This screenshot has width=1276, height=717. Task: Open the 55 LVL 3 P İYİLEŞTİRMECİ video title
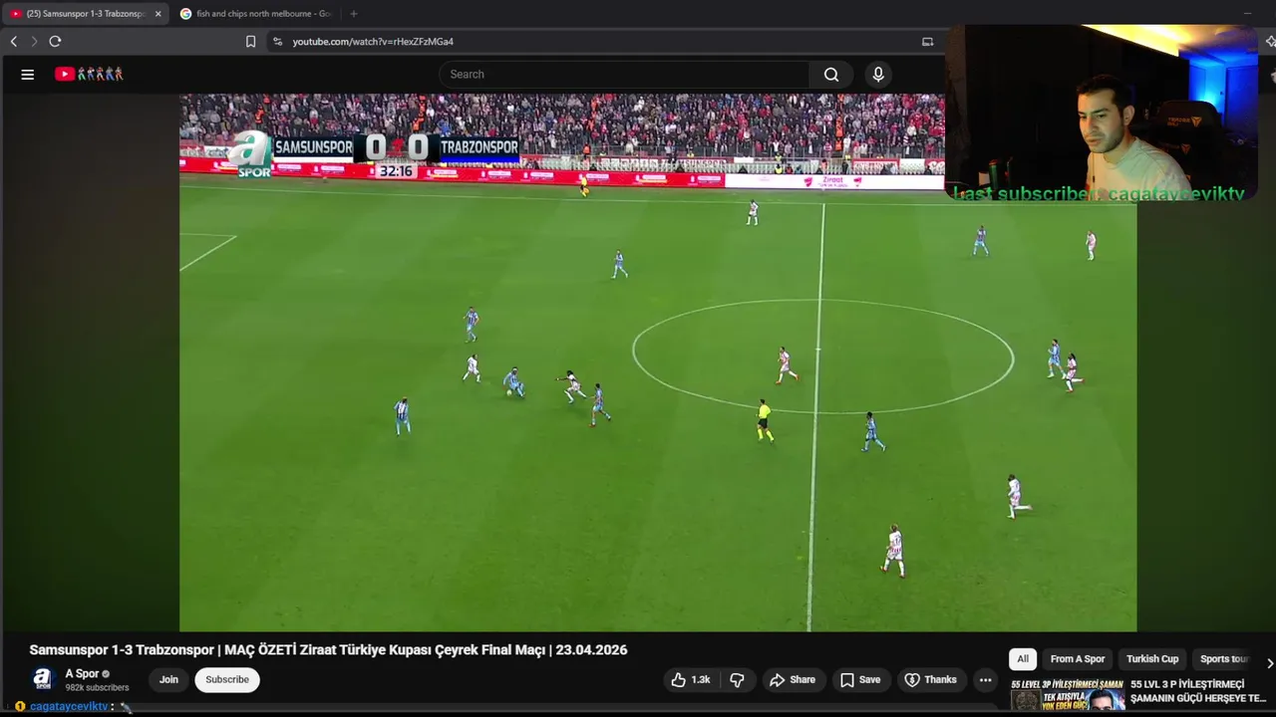coord(1197,691)
